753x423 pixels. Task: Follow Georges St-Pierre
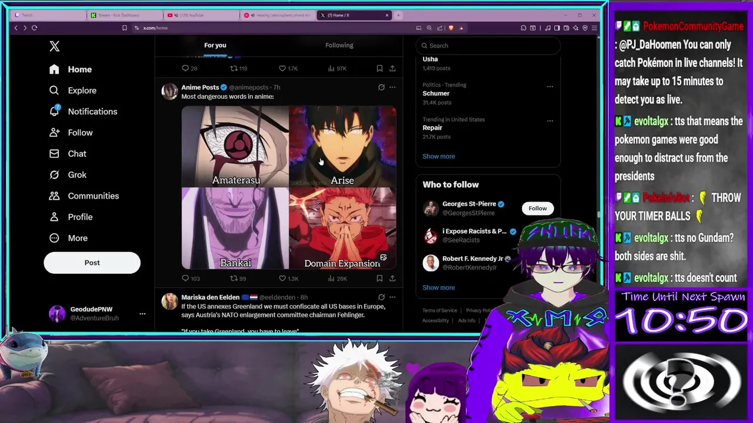click(x=537, y=209)
